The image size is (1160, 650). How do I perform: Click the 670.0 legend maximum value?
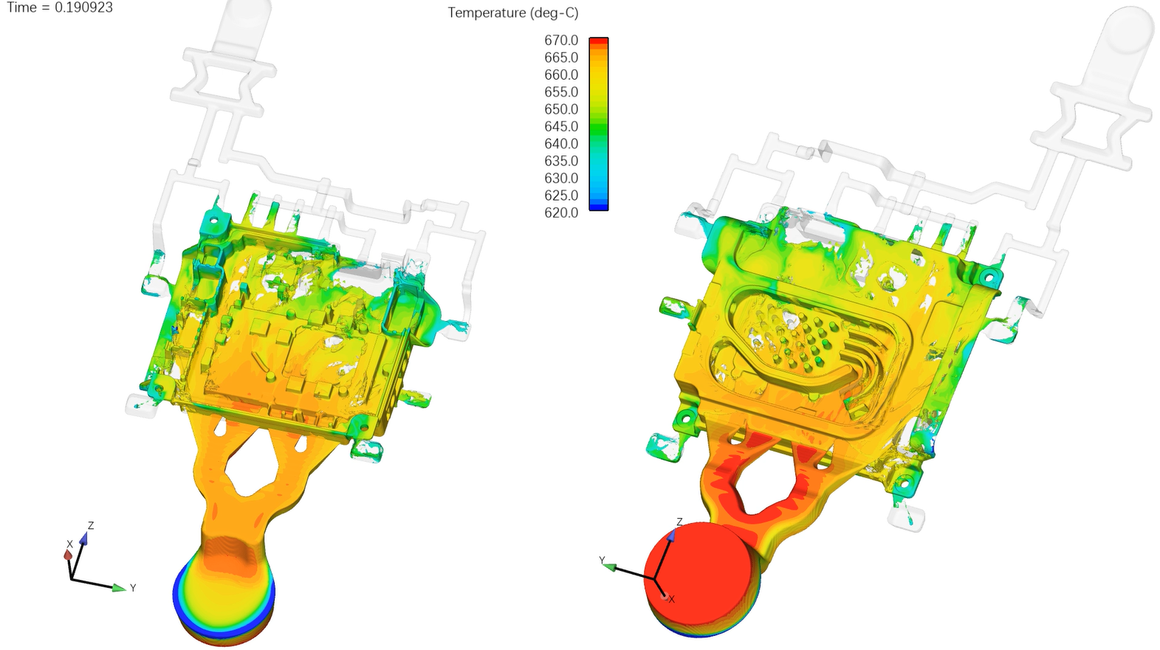click(x=560, y=41)
